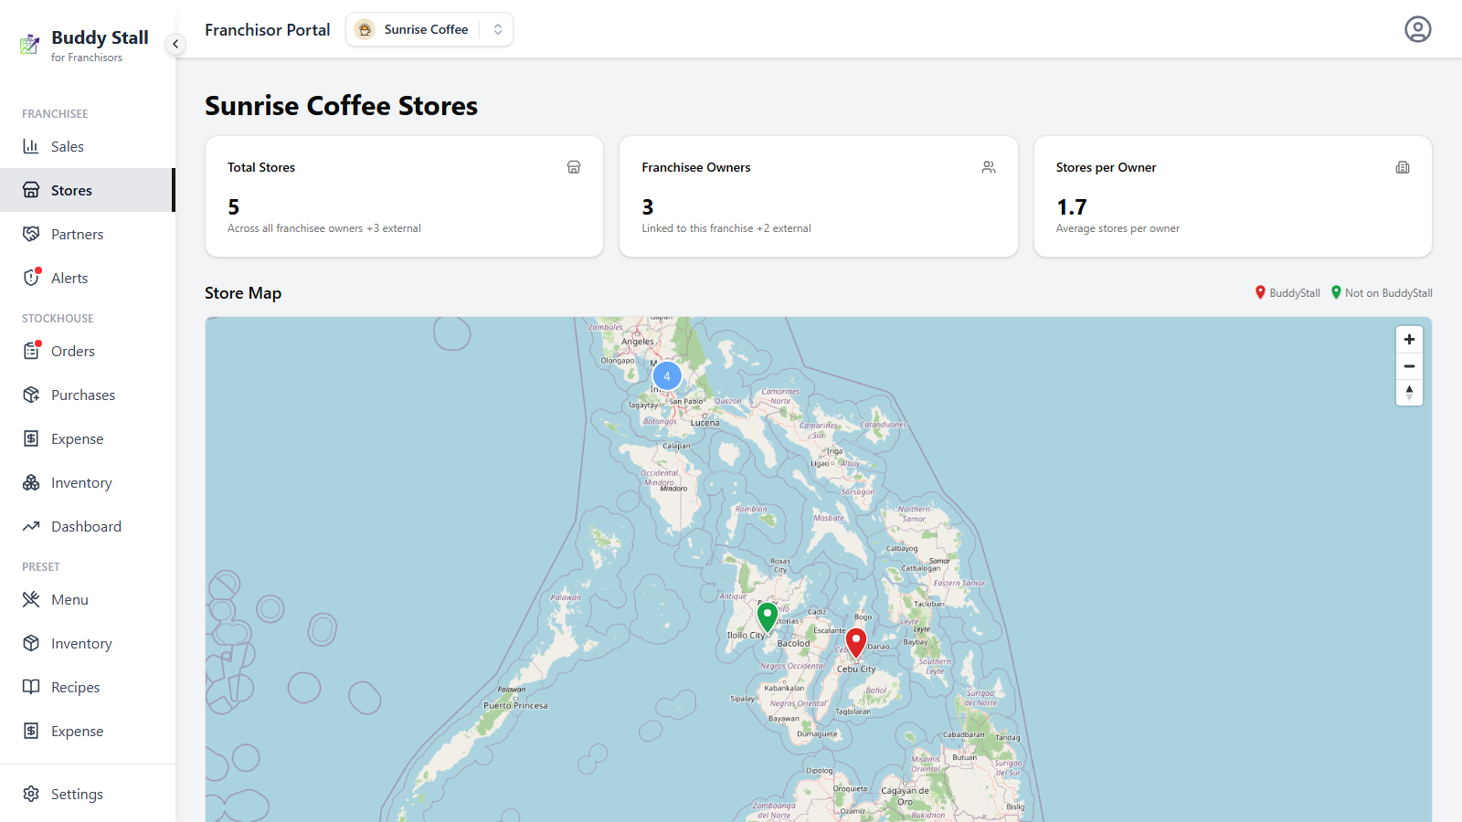Open the user account profile icon
The image size is (1462, 822).
click(x=1417, y=29)
